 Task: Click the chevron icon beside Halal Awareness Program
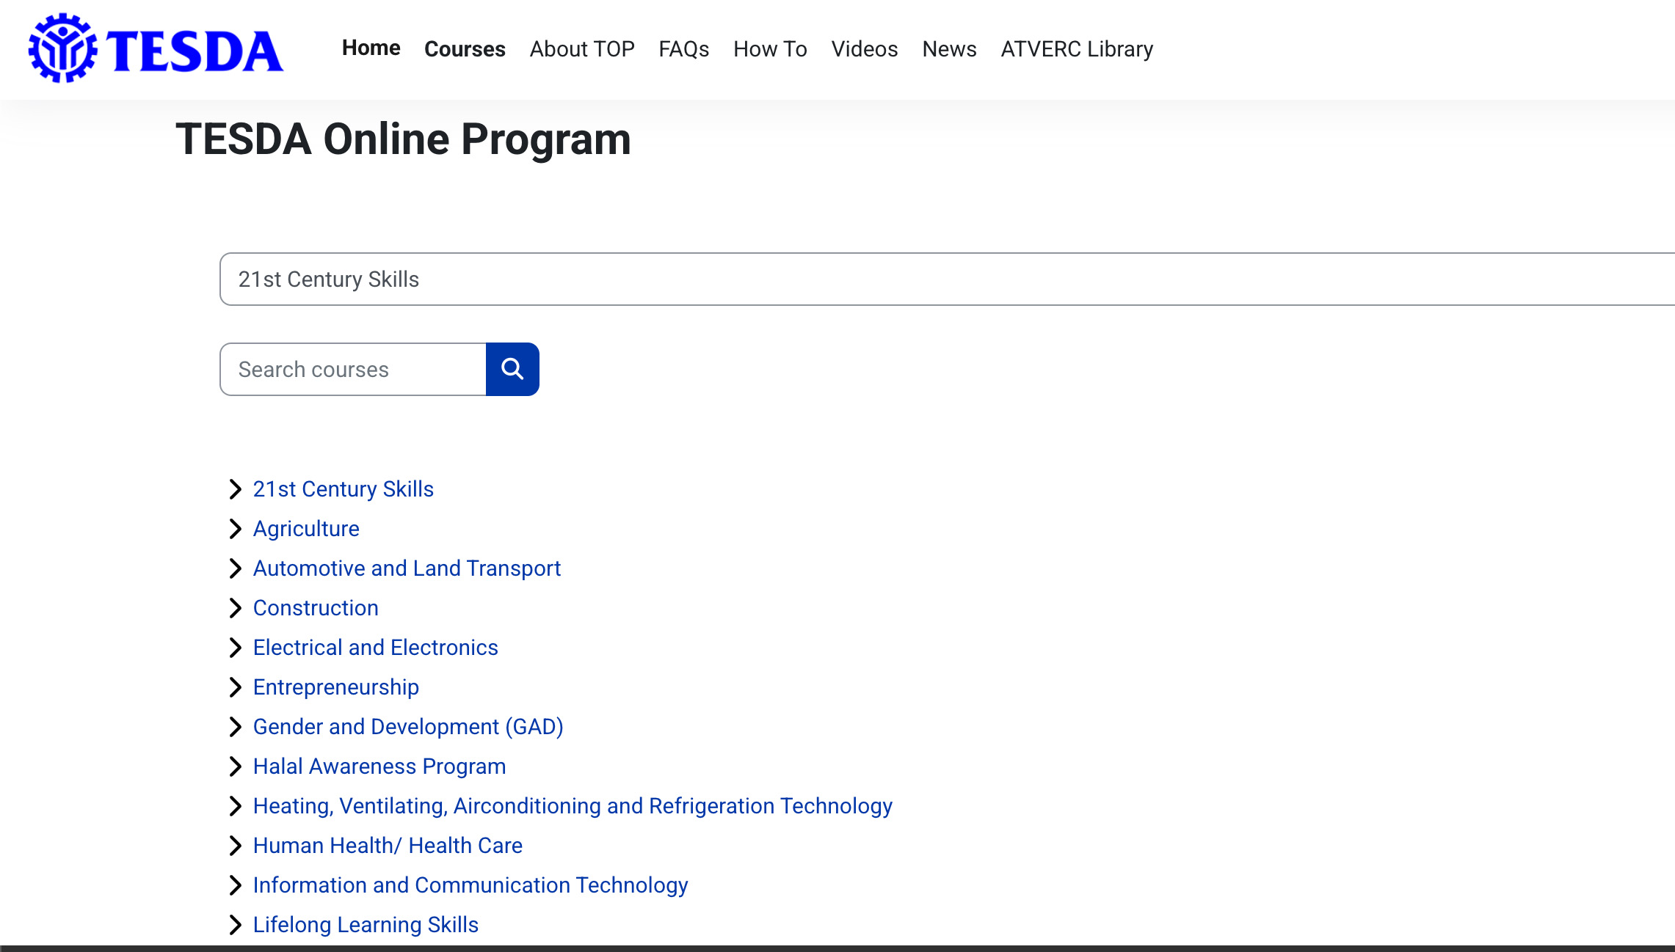pos(236,766)
